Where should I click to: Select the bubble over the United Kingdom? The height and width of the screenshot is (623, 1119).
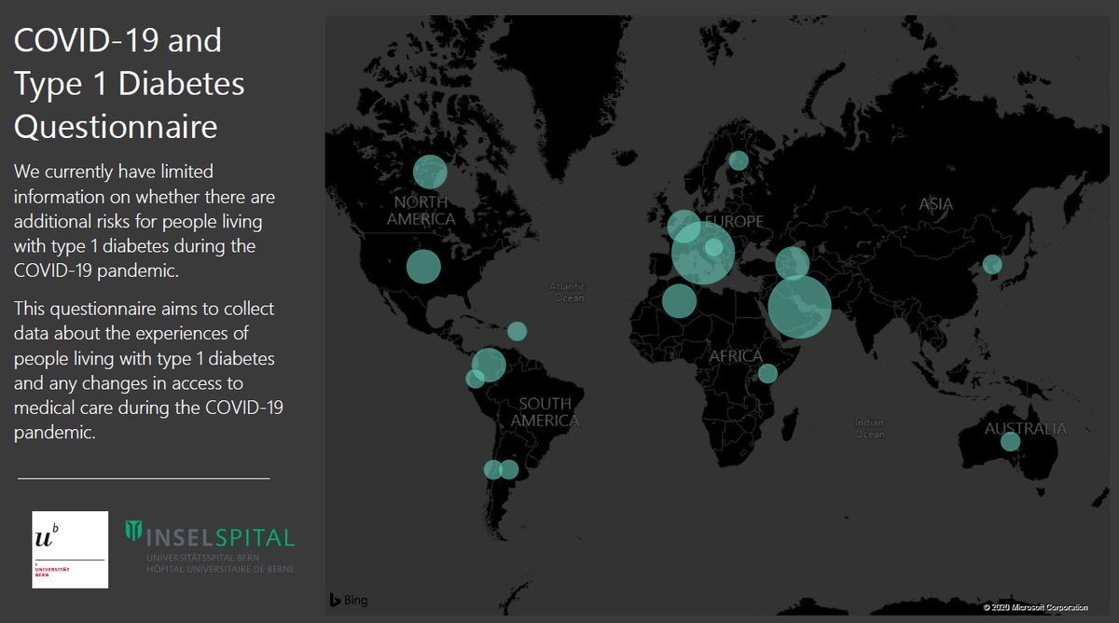point(684,226)
